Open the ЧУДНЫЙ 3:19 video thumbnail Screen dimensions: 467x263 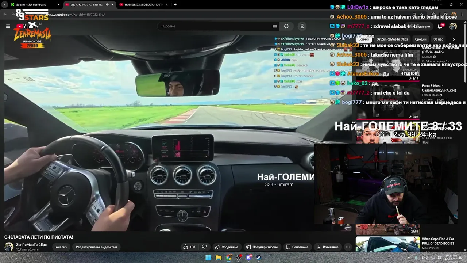388,63
